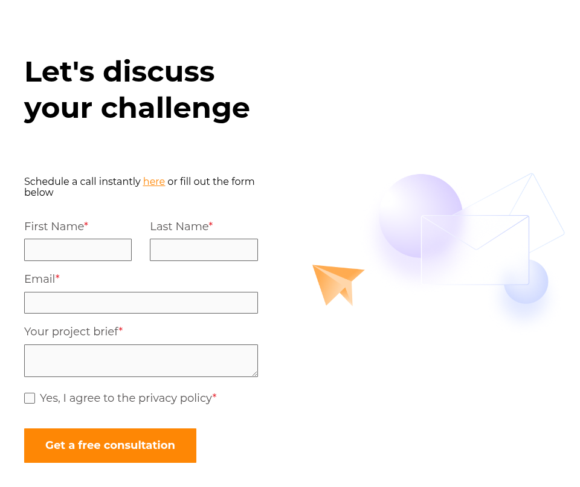Select the Email input field
The width and height of the screenshot is (580, 487).
click(x=141, y=303)
